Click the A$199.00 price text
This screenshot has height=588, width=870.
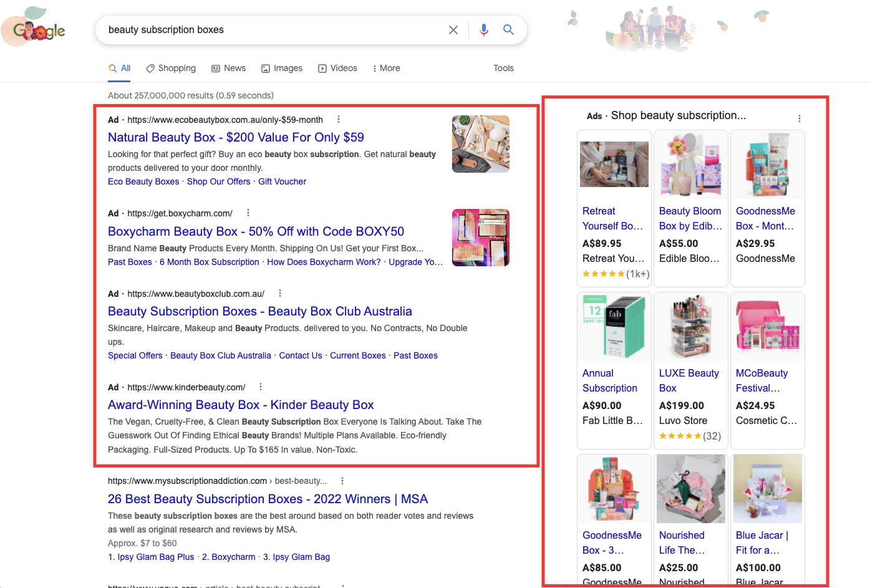tap(682, 405)
